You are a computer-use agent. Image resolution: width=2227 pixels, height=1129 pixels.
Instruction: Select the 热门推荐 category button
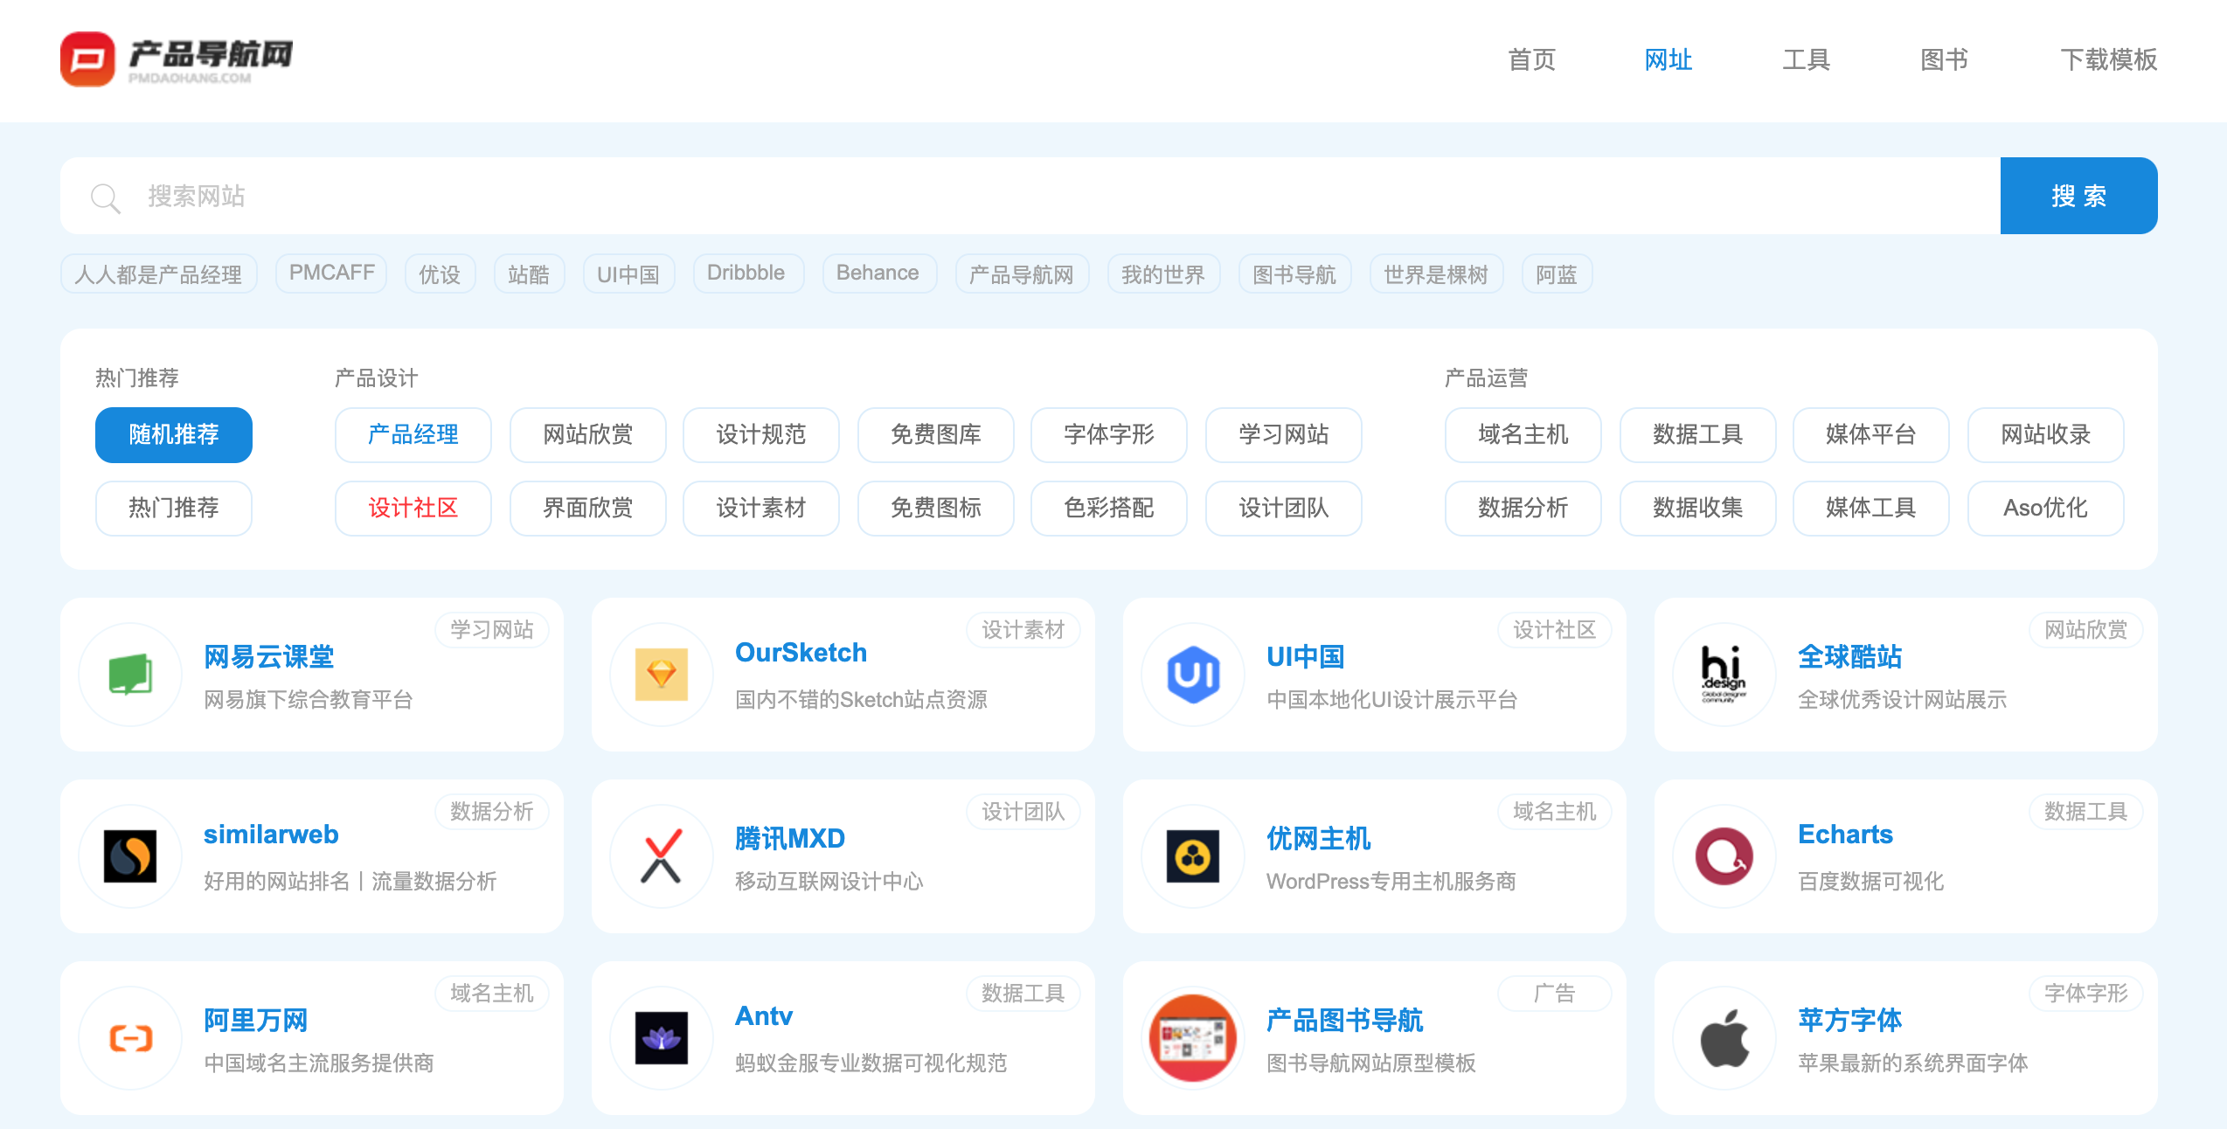pyautogui.click(x=174, y=509)
